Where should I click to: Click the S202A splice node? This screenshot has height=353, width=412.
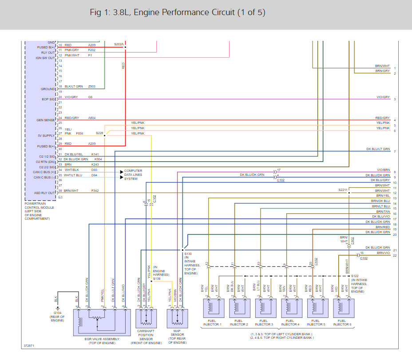[x=125, y=48]
